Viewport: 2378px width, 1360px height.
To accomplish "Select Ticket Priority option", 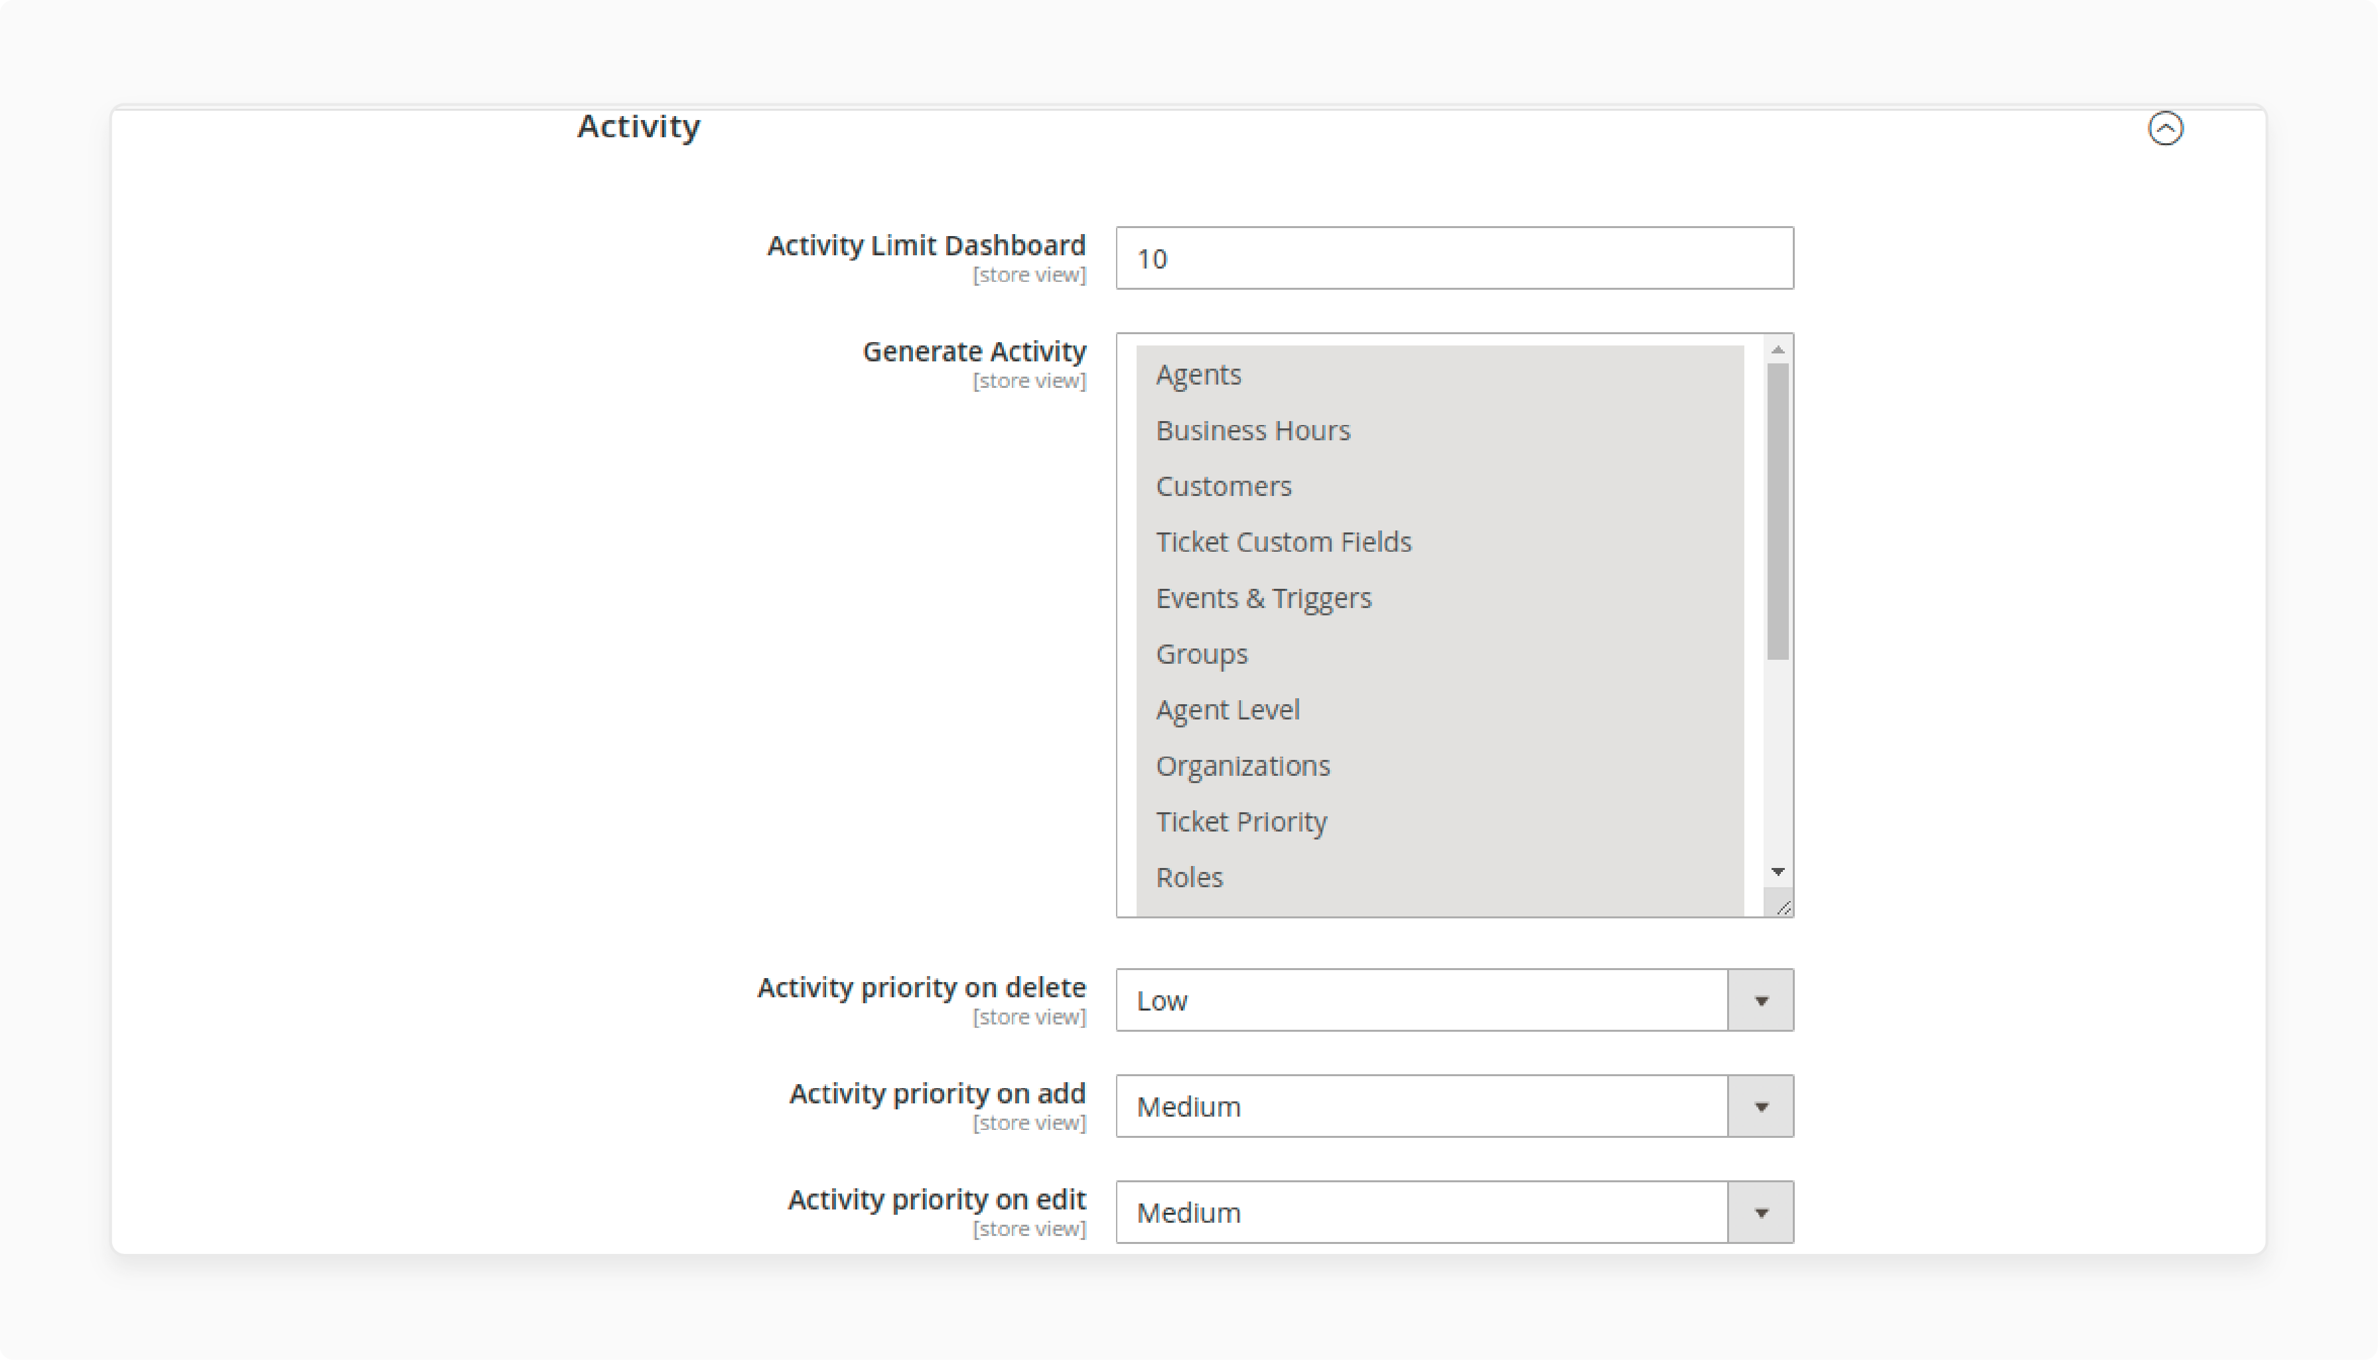I will click(x=1439, y=822).
